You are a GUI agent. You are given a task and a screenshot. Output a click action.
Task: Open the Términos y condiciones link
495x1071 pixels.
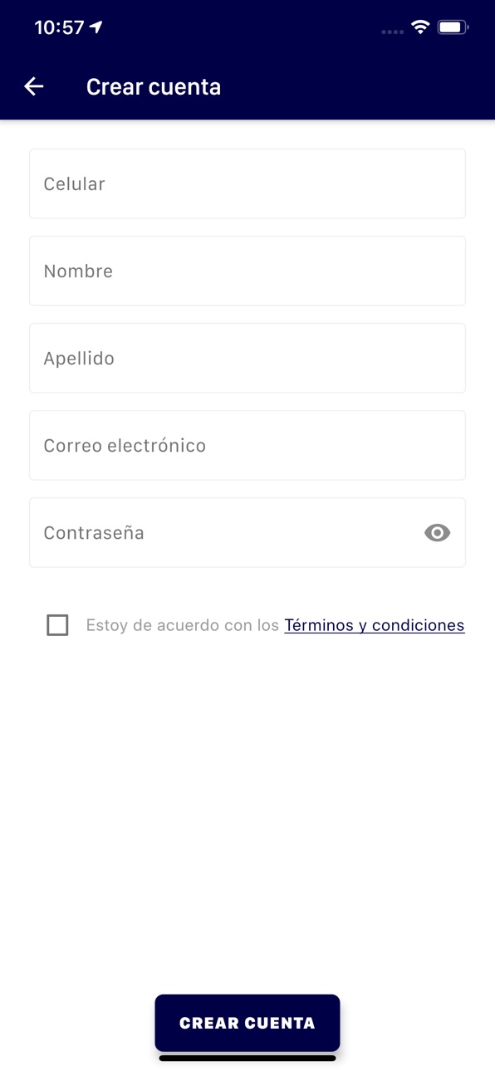click(x=375, y=625)
